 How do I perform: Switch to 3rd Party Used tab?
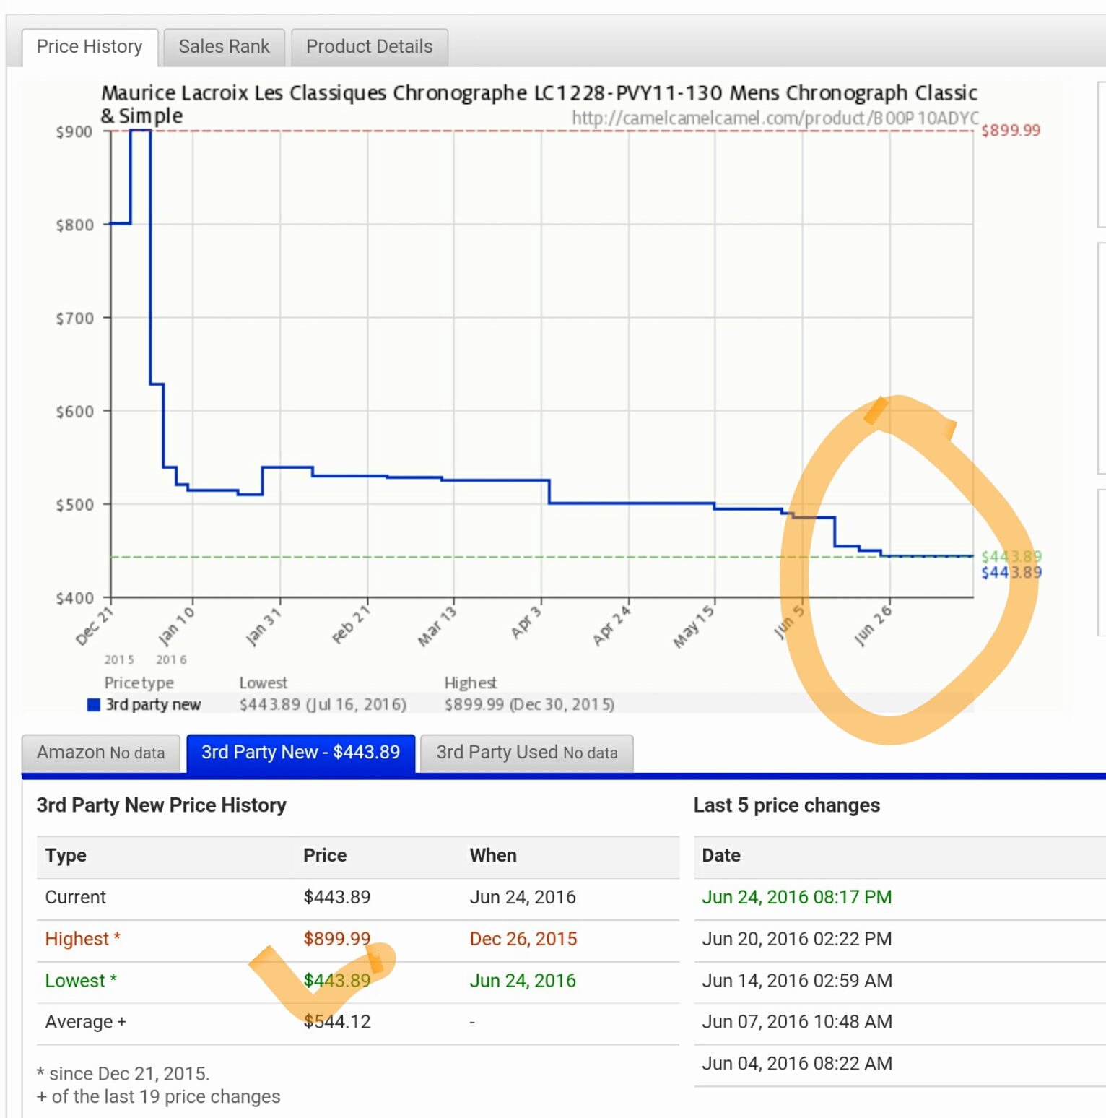[526, 753]
